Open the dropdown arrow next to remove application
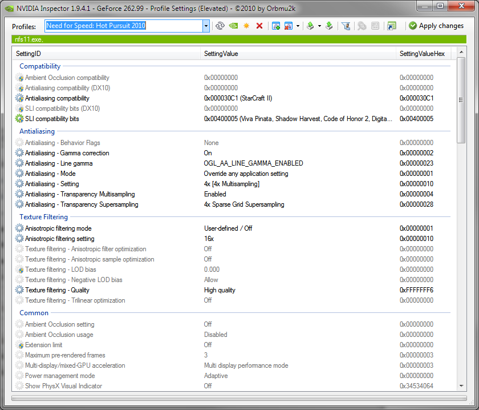This screenshot has height=410, width=479. (x=298, y=26)
